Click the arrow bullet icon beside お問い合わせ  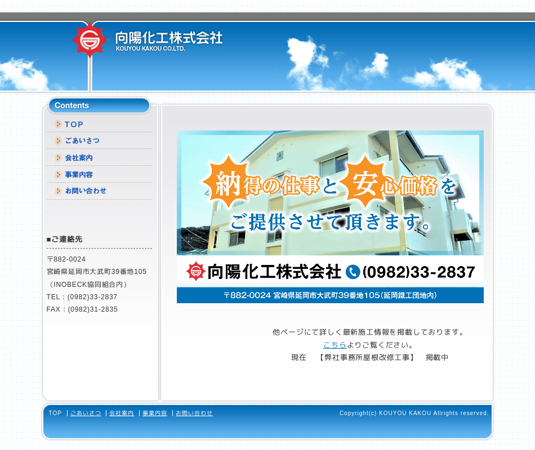59,191
